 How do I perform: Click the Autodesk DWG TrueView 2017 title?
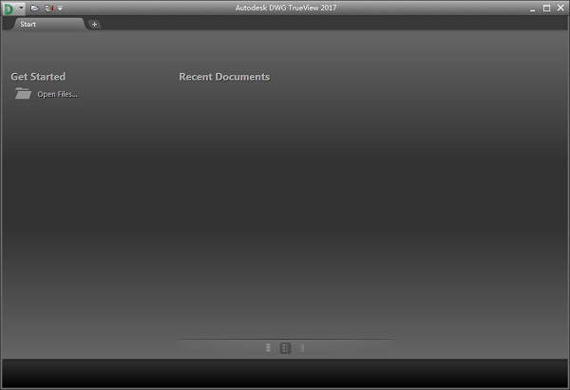click(284, 8)
